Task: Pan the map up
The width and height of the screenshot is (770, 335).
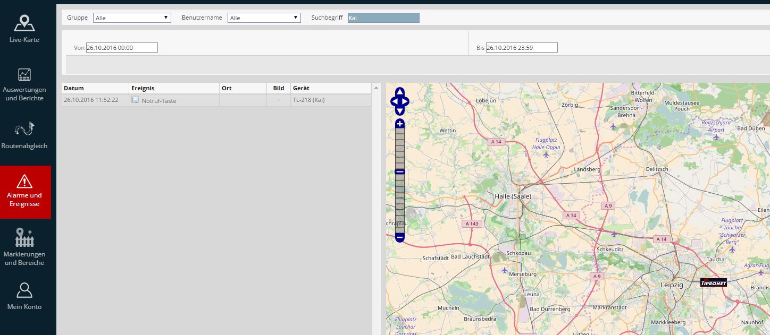Action: (x=400, y=92)
